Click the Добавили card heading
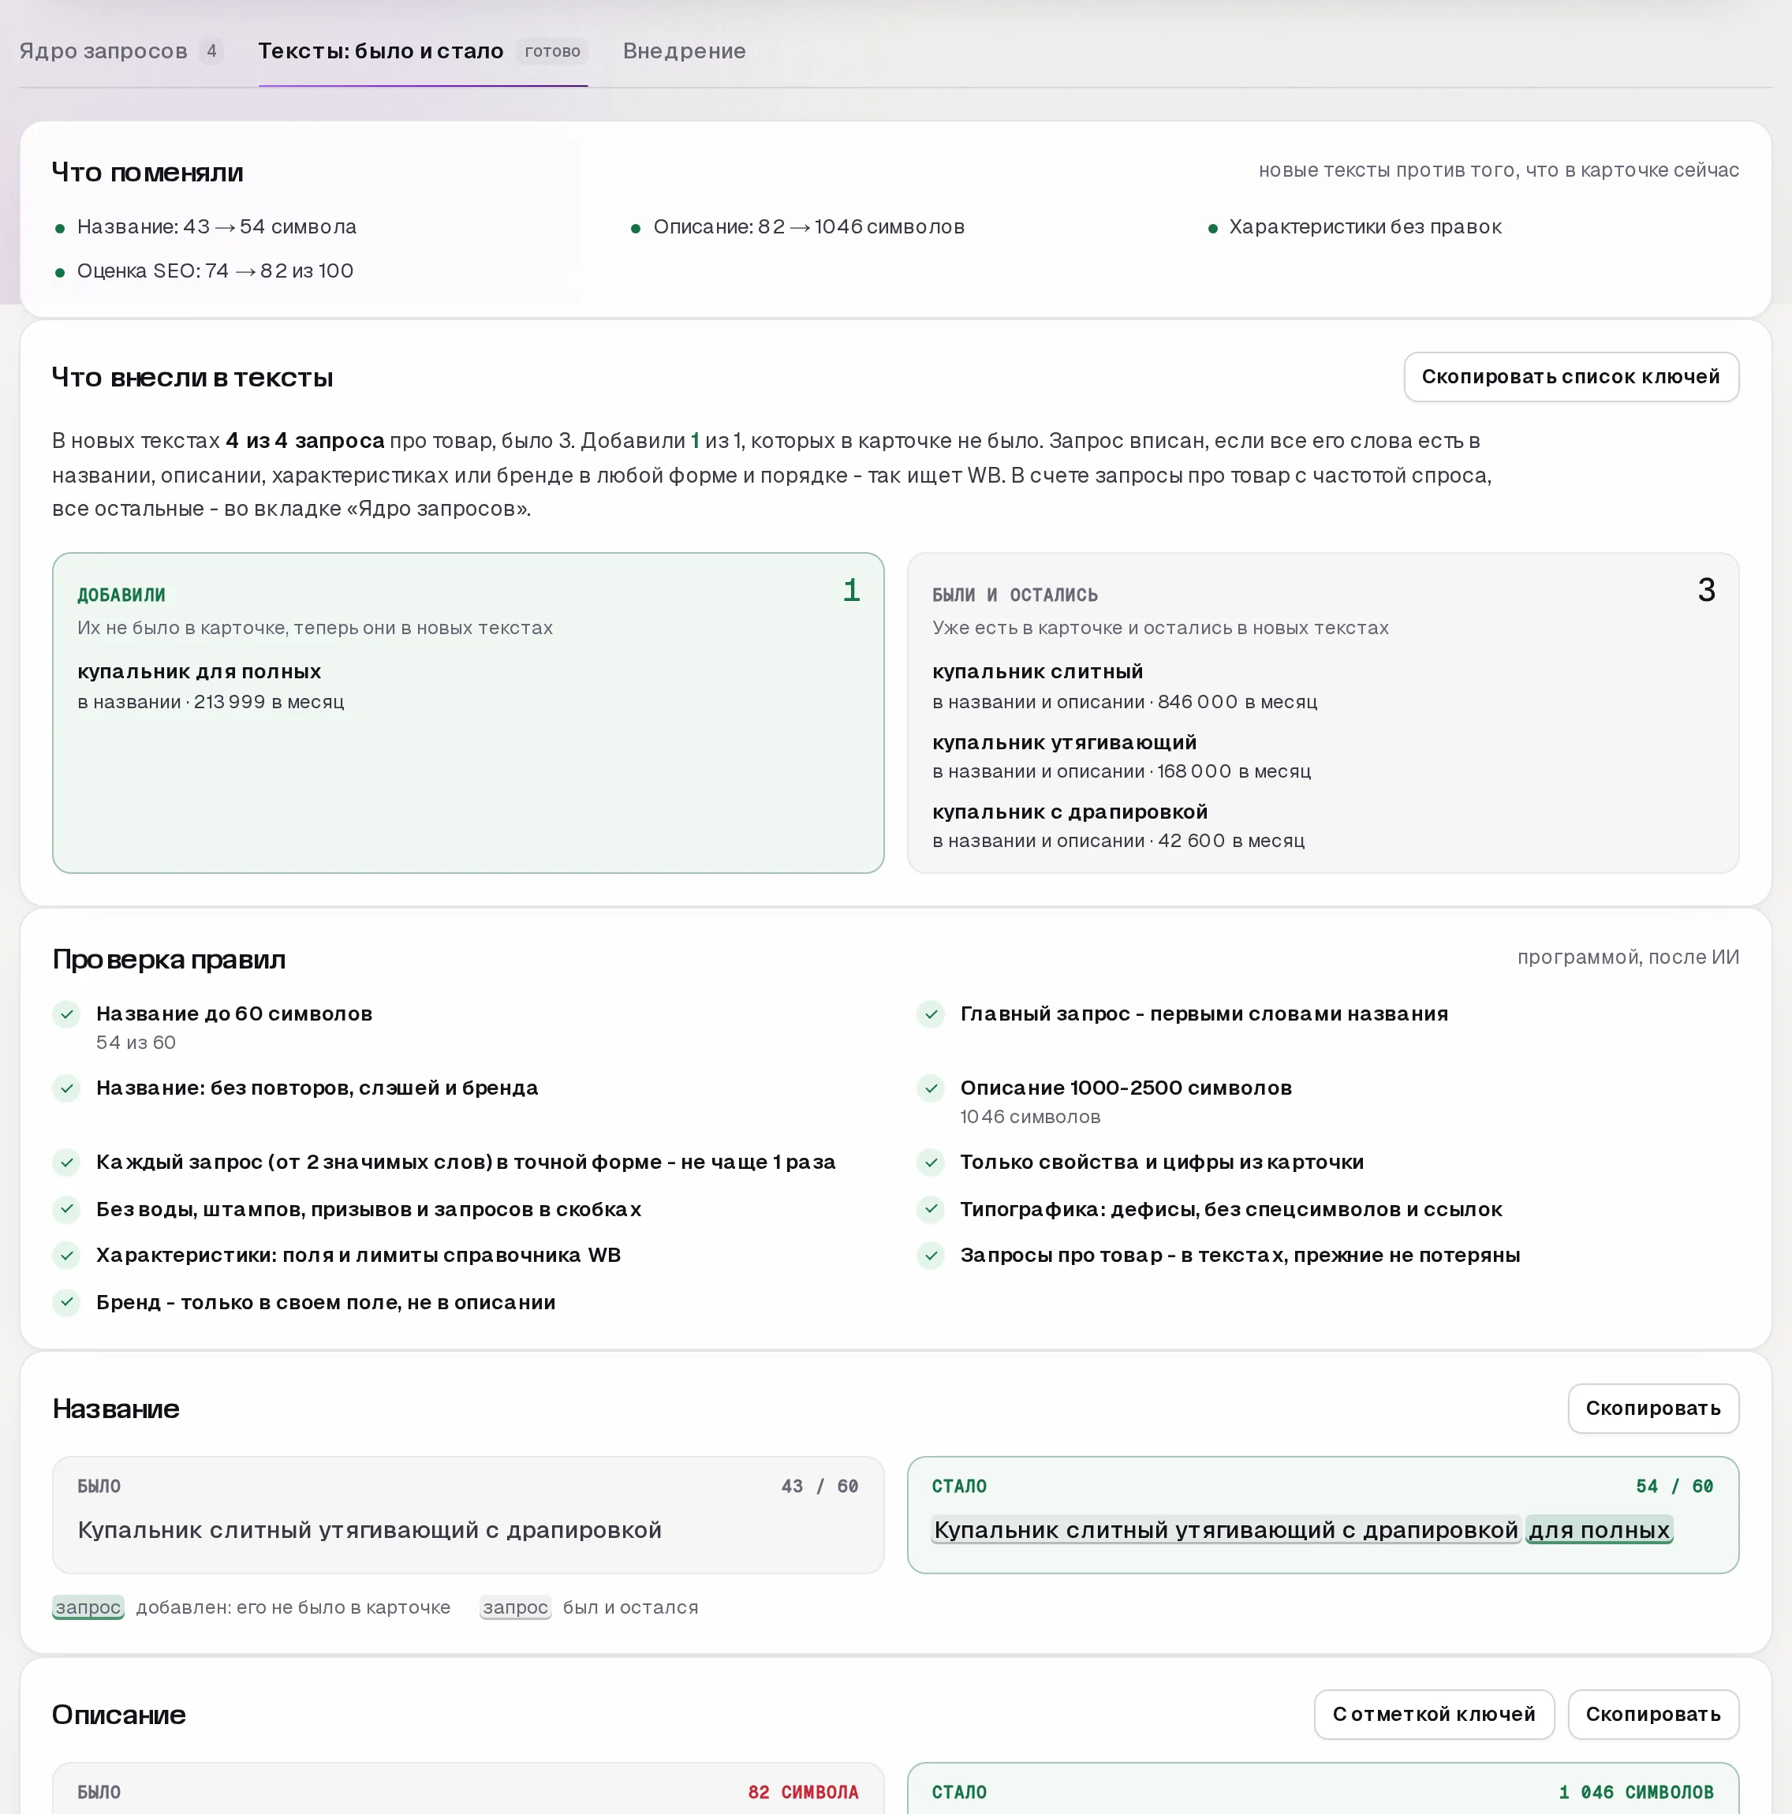Viewport: 1792px width, 1814px height. tap(121, 595)
